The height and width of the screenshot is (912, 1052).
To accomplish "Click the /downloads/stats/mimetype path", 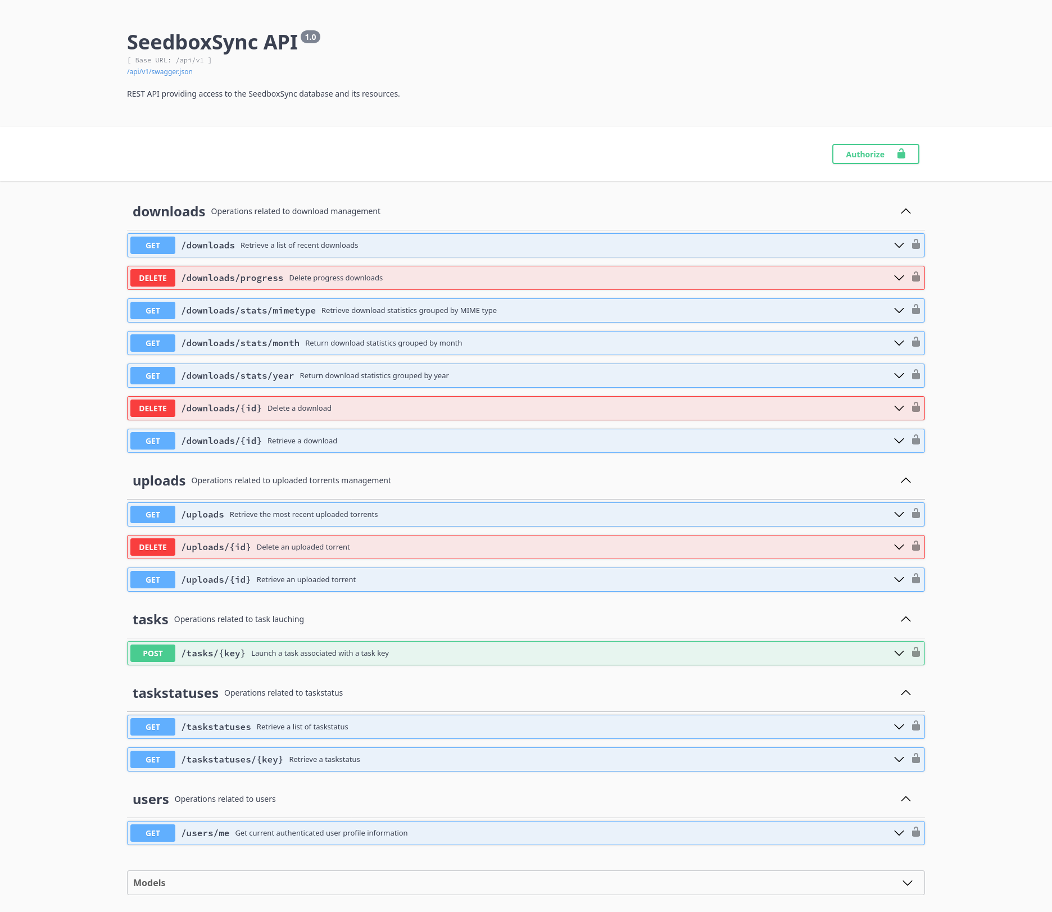I will (x=248, y=311).
